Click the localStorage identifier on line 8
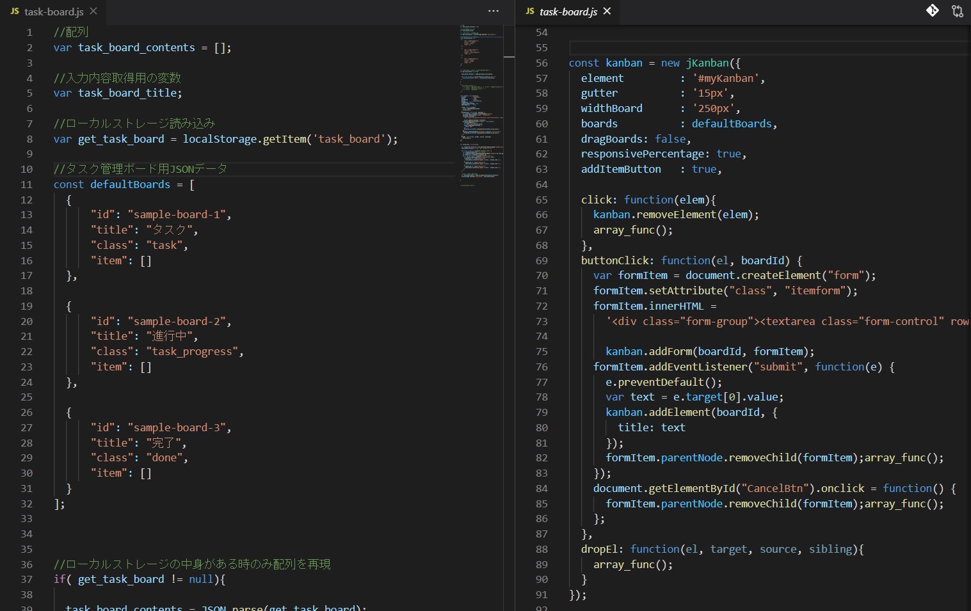Screen dimensions: 971x611 pos(220,139)
